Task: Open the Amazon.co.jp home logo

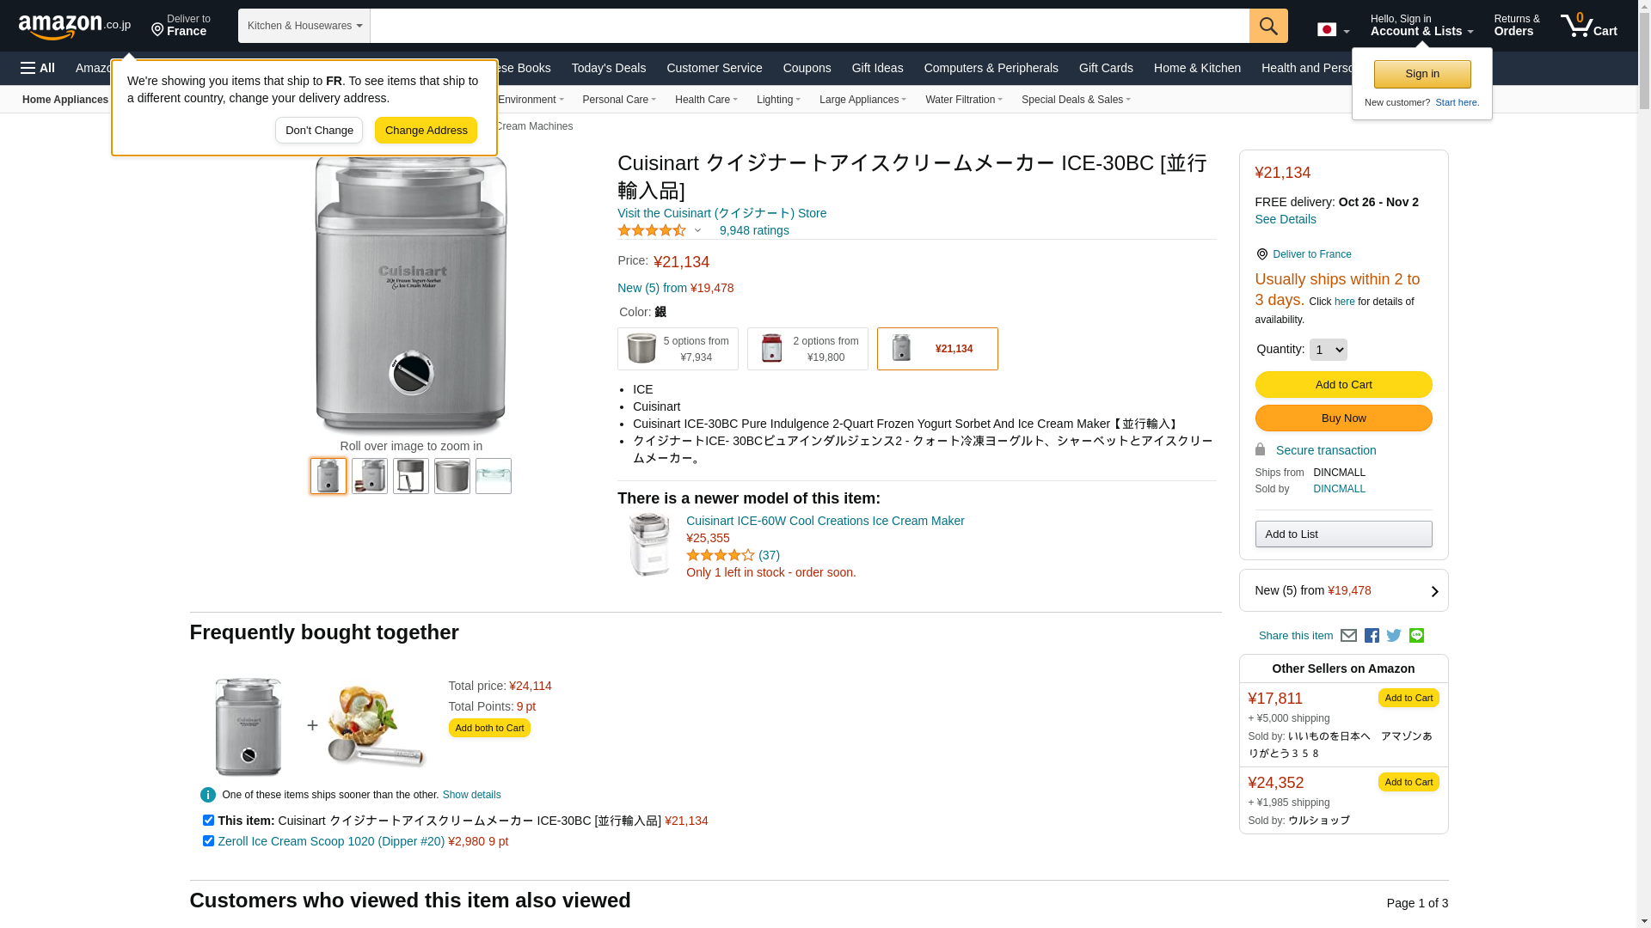Action: click(x=75, y=26)
